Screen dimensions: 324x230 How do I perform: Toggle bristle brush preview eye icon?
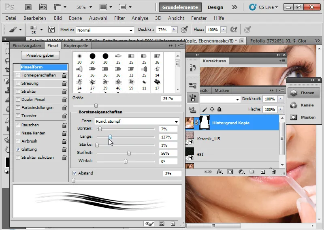149,224
